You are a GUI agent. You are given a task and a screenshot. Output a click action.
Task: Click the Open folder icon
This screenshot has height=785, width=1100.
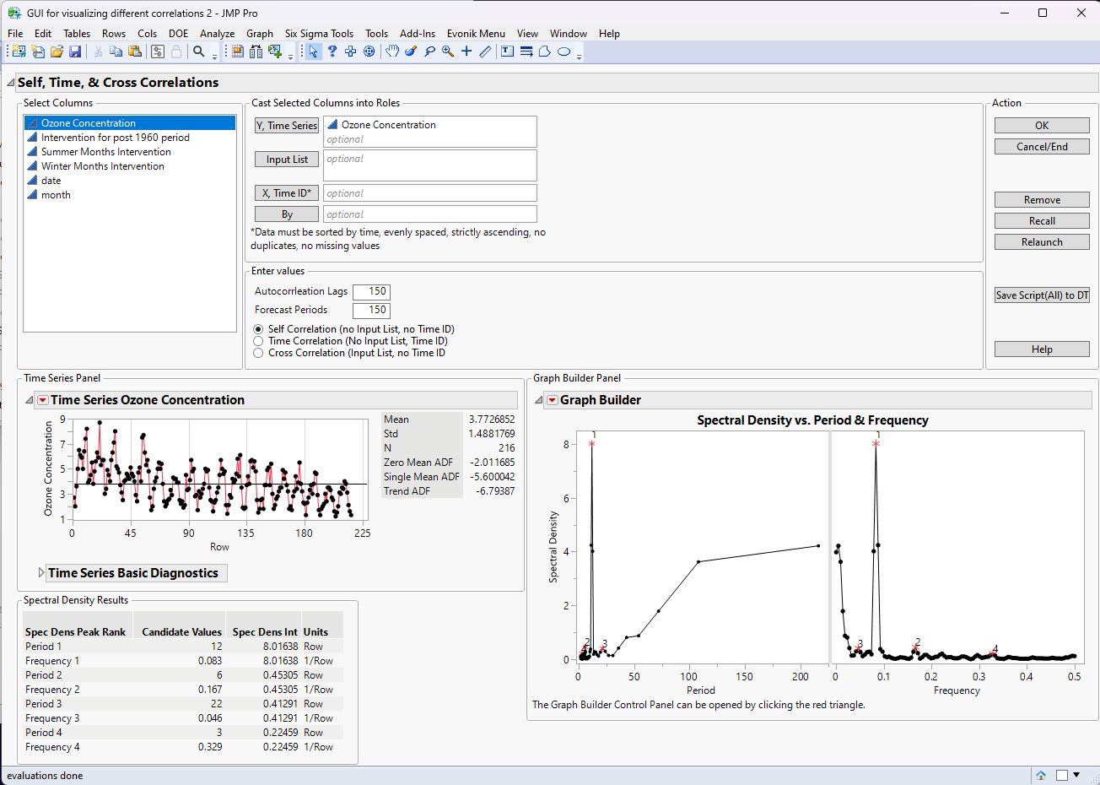coord(57,51)
